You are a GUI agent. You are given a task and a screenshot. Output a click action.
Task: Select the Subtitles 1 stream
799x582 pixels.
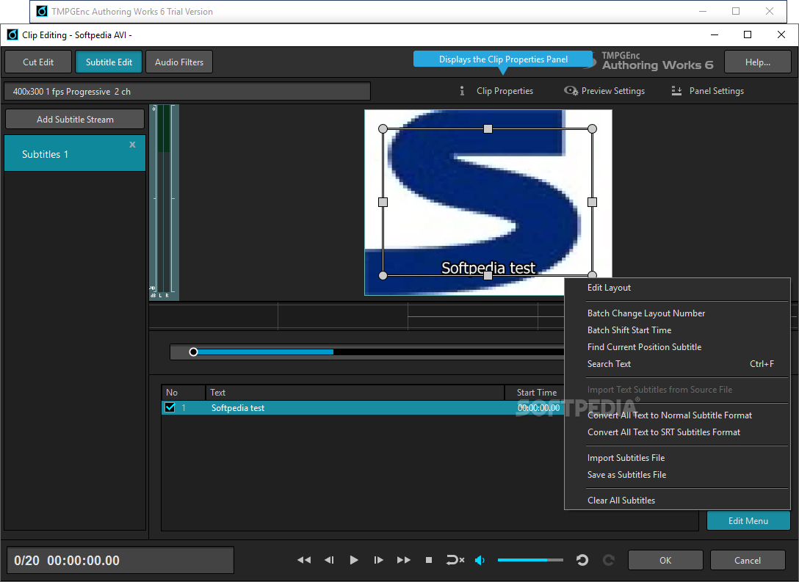75,153
